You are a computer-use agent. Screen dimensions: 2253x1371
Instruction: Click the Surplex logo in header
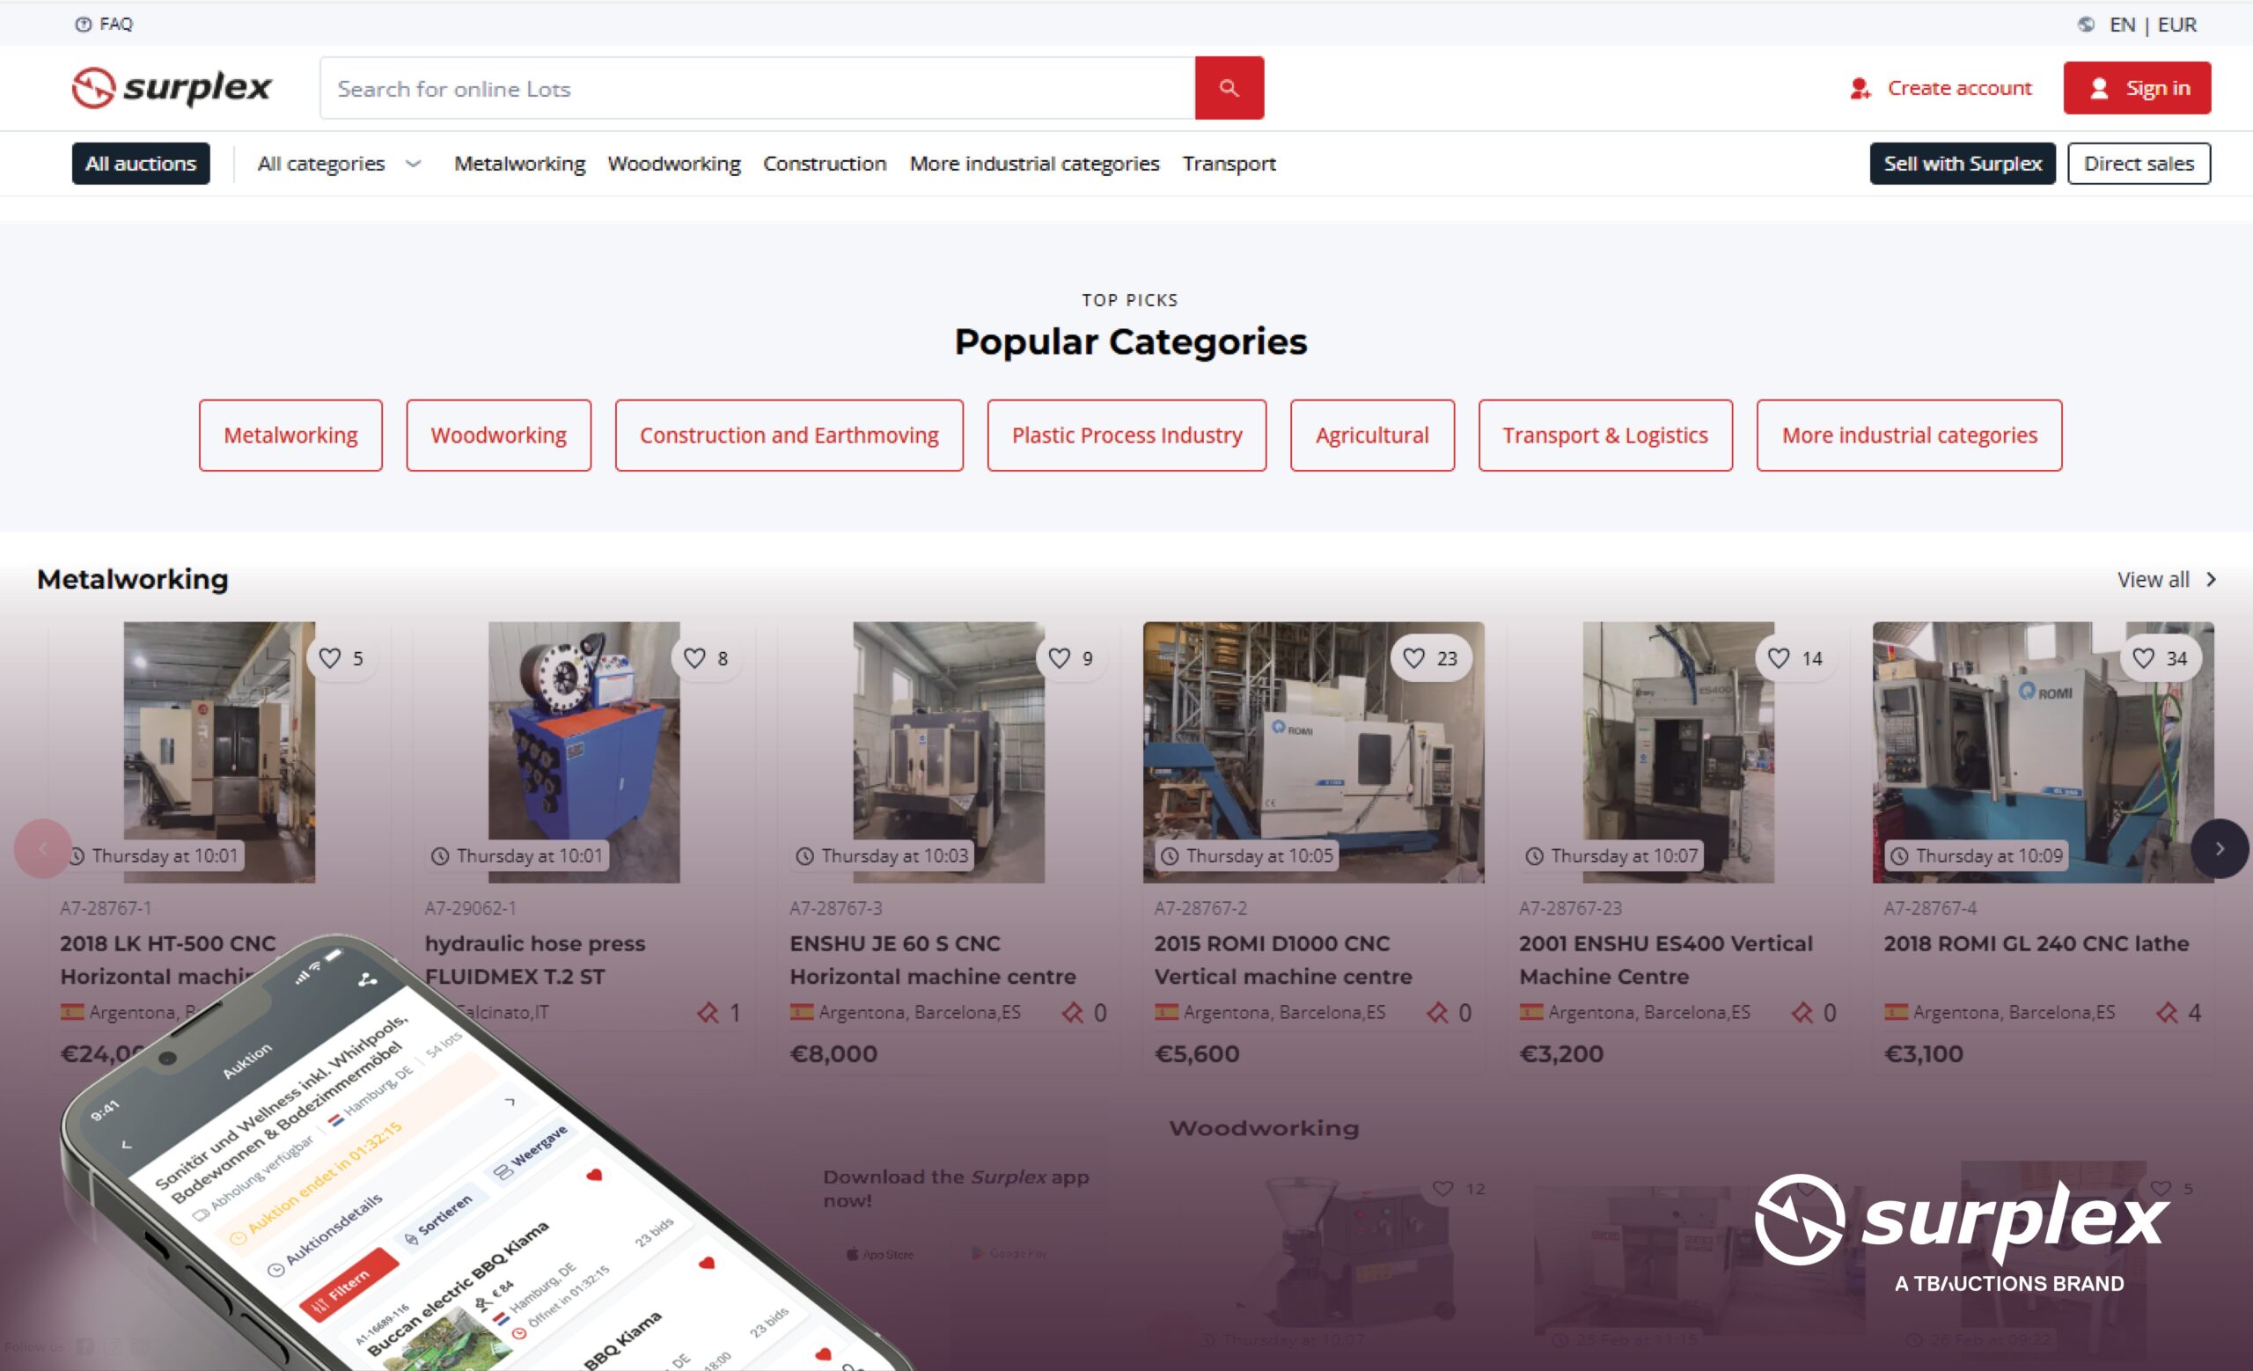click(172, 88)
